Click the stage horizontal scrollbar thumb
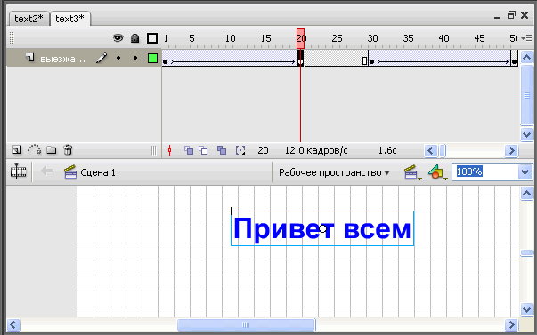Image resolution: width=537 pixels, height=335 pixels. point(246,324)
